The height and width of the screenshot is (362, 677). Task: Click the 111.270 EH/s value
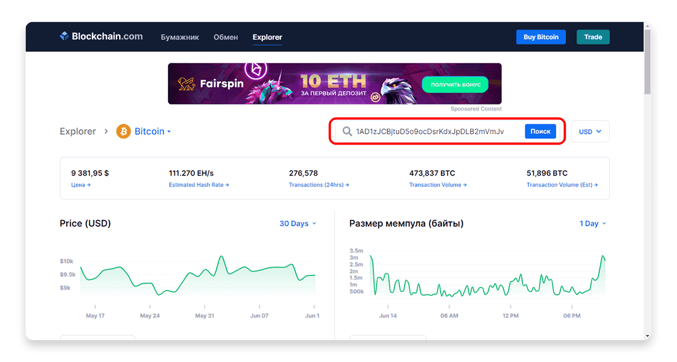191,173
